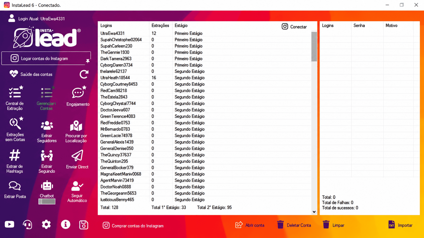The image size is (424, 238).
Task: Click the scrollbar down arrow in logins list
Action: pos(314,212)
